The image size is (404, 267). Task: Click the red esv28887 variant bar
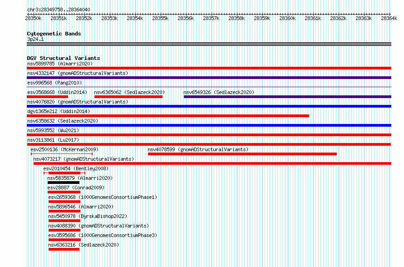pyautogui.click(x=64, y=192)
